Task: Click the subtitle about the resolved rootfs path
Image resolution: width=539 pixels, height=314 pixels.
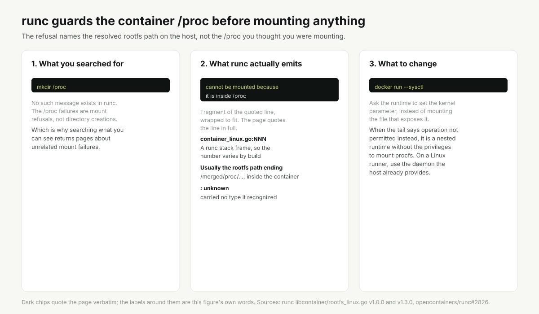Action: click(x=183, y=36)
